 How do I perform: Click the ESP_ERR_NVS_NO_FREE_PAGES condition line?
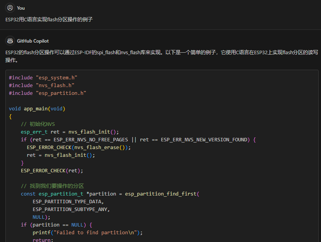click(138, 140)
